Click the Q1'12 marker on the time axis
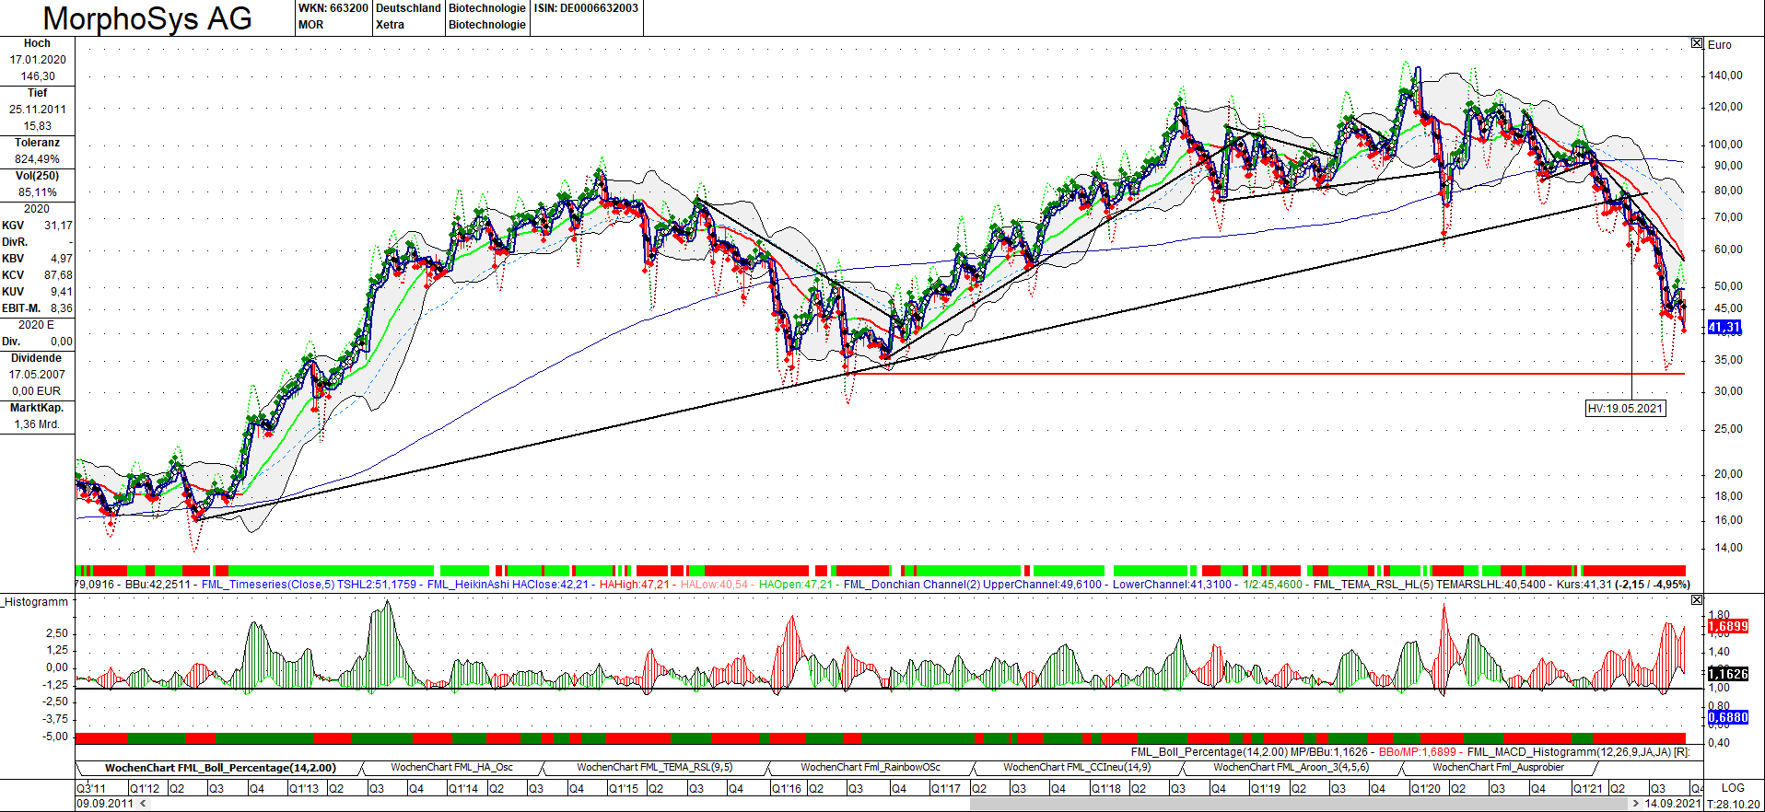The height and width of the screenshot is (812, 1765). click(144, 789)
